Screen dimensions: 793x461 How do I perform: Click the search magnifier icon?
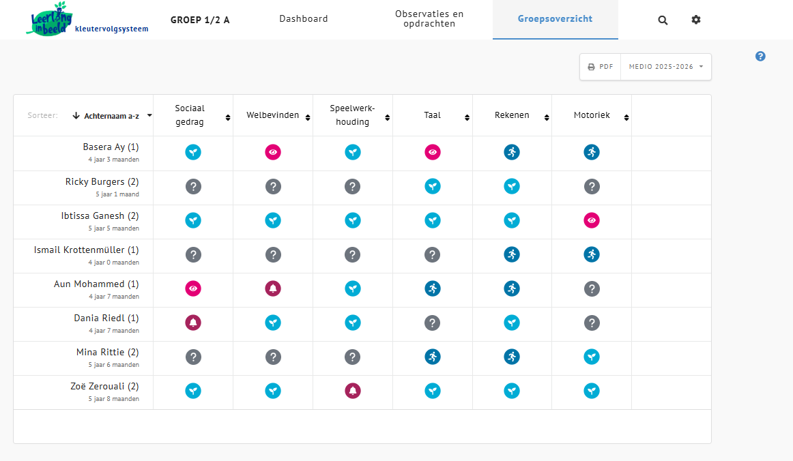tap(663, 20)
